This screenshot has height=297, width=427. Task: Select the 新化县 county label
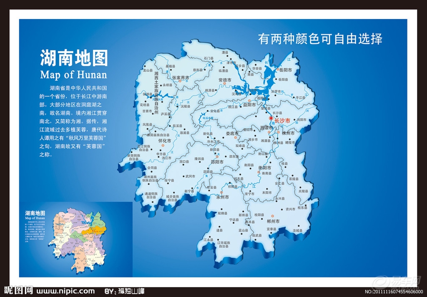(x=208, y=134)
